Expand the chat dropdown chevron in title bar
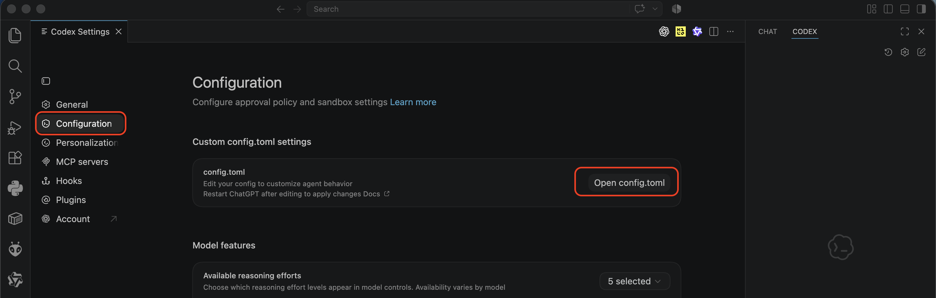This screenshot has height=298, width=936. click(655, 9)
